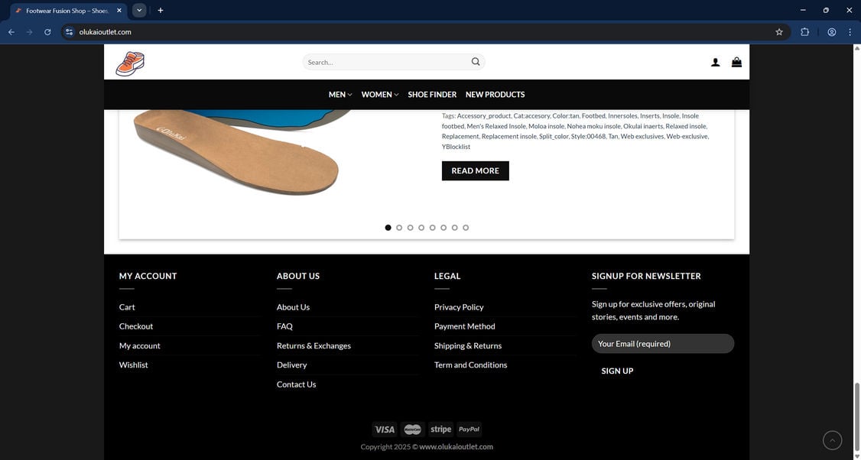View site information icon in address bar
Screen dimensions: 861x460
[x=69, y=32]
